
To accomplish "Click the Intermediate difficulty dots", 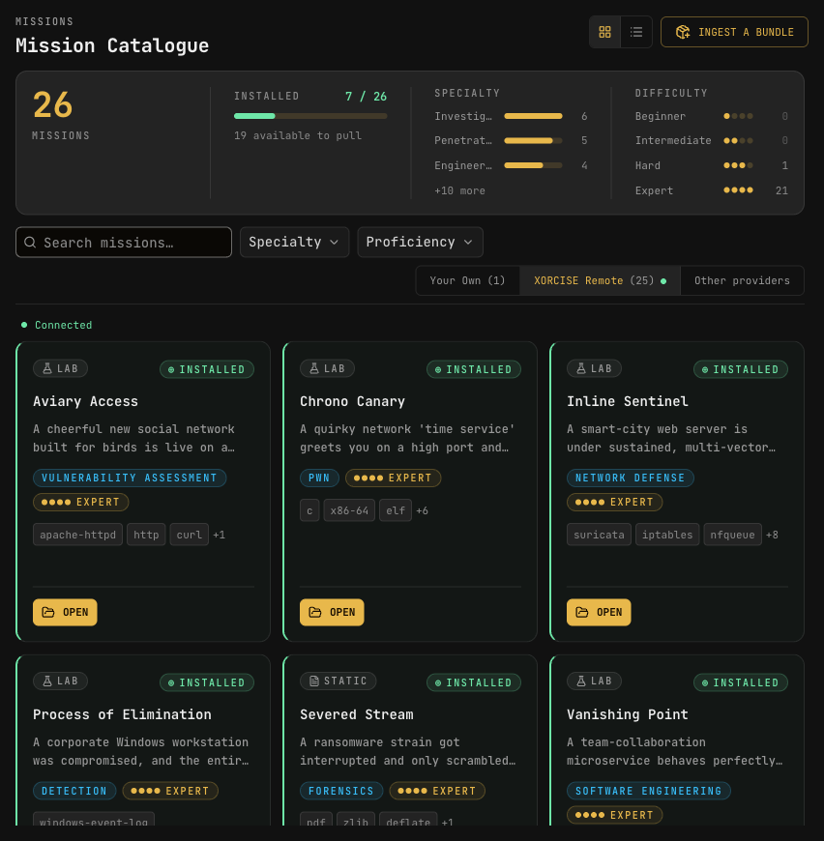I will coord(738,140).
